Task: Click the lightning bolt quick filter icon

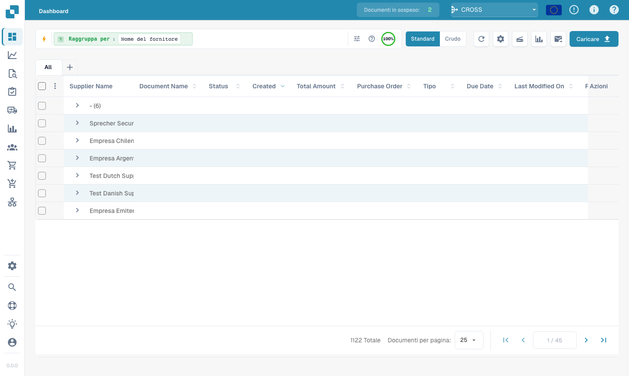Action: (44, 39)
